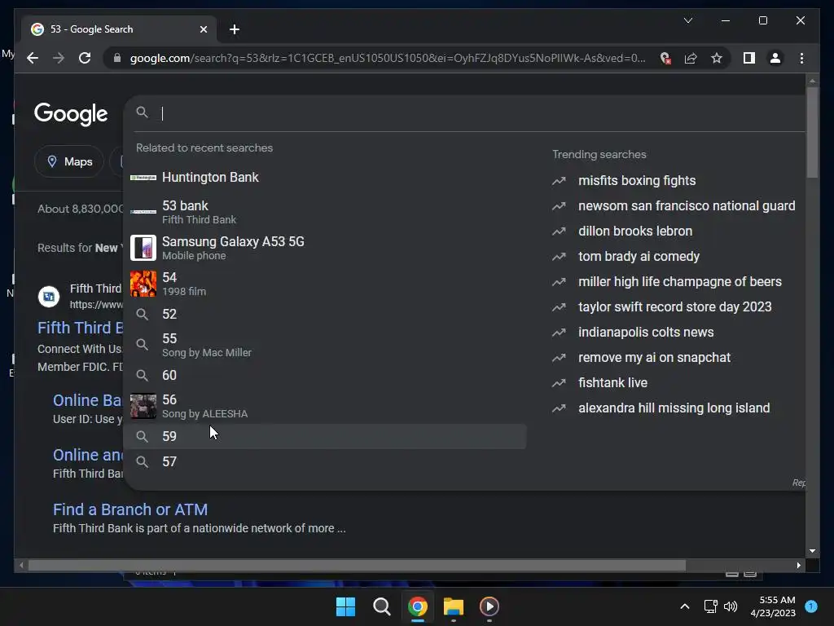Image resolution: width=834 pixels, height=626 pixels.
Task: Click the scroll down arrow
Action: pos(812,551)
